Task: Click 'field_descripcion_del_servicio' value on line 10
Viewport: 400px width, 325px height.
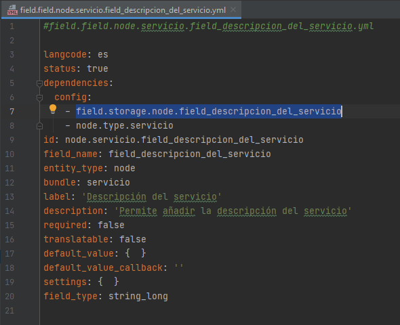Action: point(190,154)
